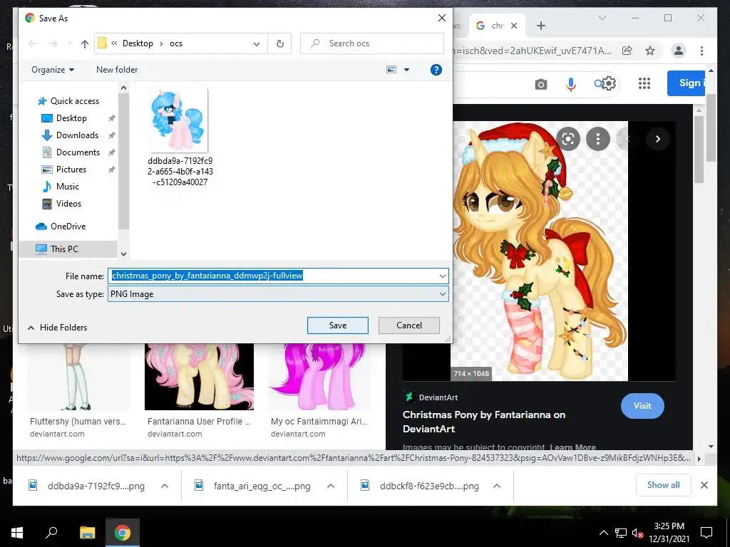
Task: Open downloaded file fanta_ari_eqg_oc_....png
Action: tap(253, 486)
